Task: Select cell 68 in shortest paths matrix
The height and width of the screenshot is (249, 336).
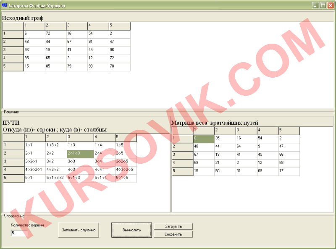Action: (x=289, y=163)
